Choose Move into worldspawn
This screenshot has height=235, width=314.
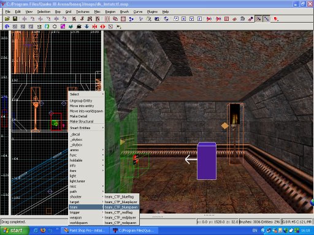tap(86, 111)
